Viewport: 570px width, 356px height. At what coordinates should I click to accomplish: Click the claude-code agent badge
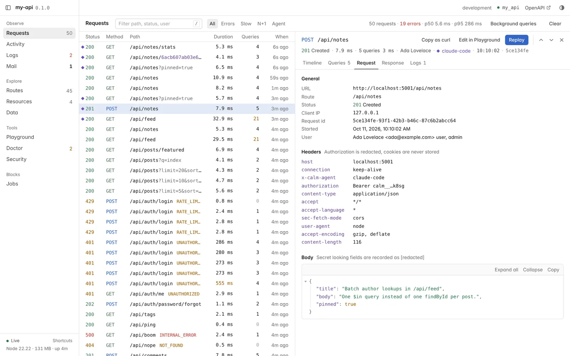453,51
